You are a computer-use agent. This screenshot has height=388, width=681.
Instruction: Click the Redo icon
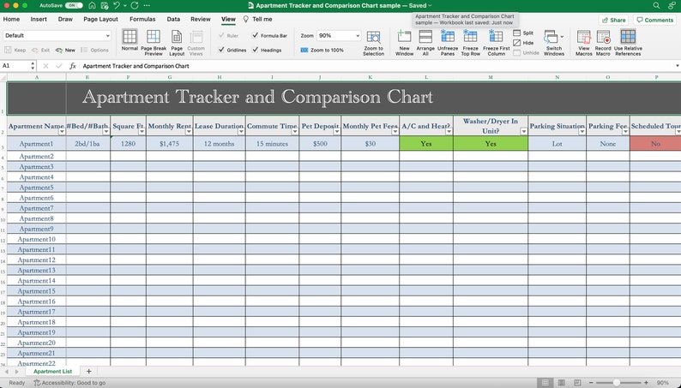click(135, 6)
